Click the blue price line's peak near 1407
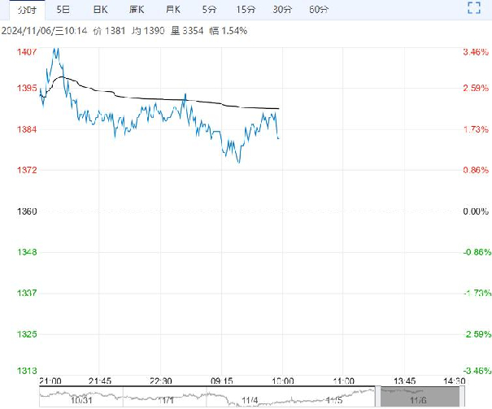 (54, 50)
